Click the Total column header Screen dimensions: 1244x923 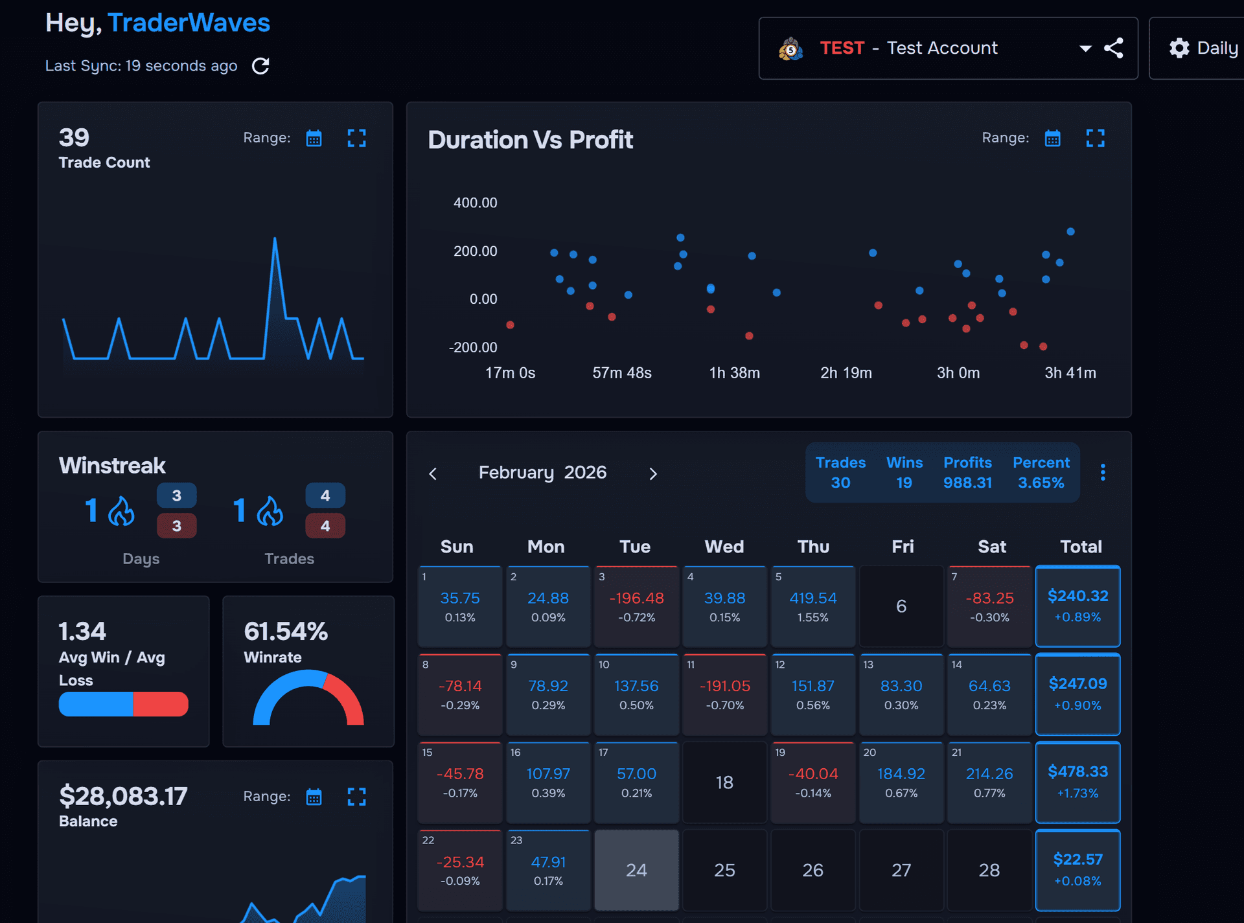pos(1081,547)
